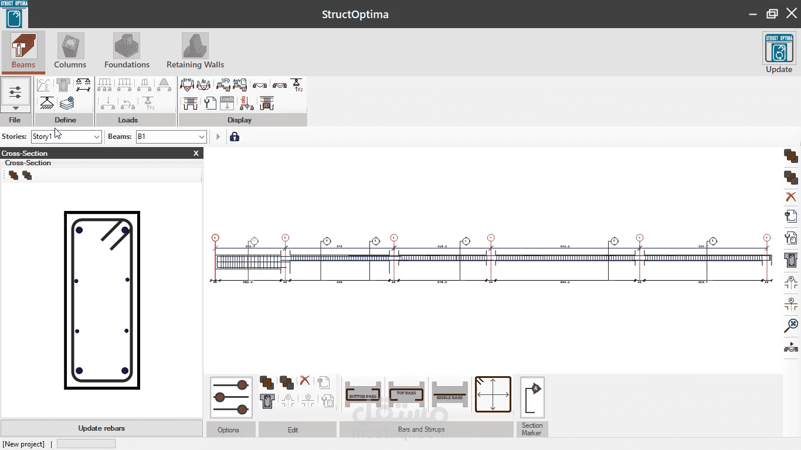
Task: Click the beam elevation drawing canvas
Action: pos(493,261)
